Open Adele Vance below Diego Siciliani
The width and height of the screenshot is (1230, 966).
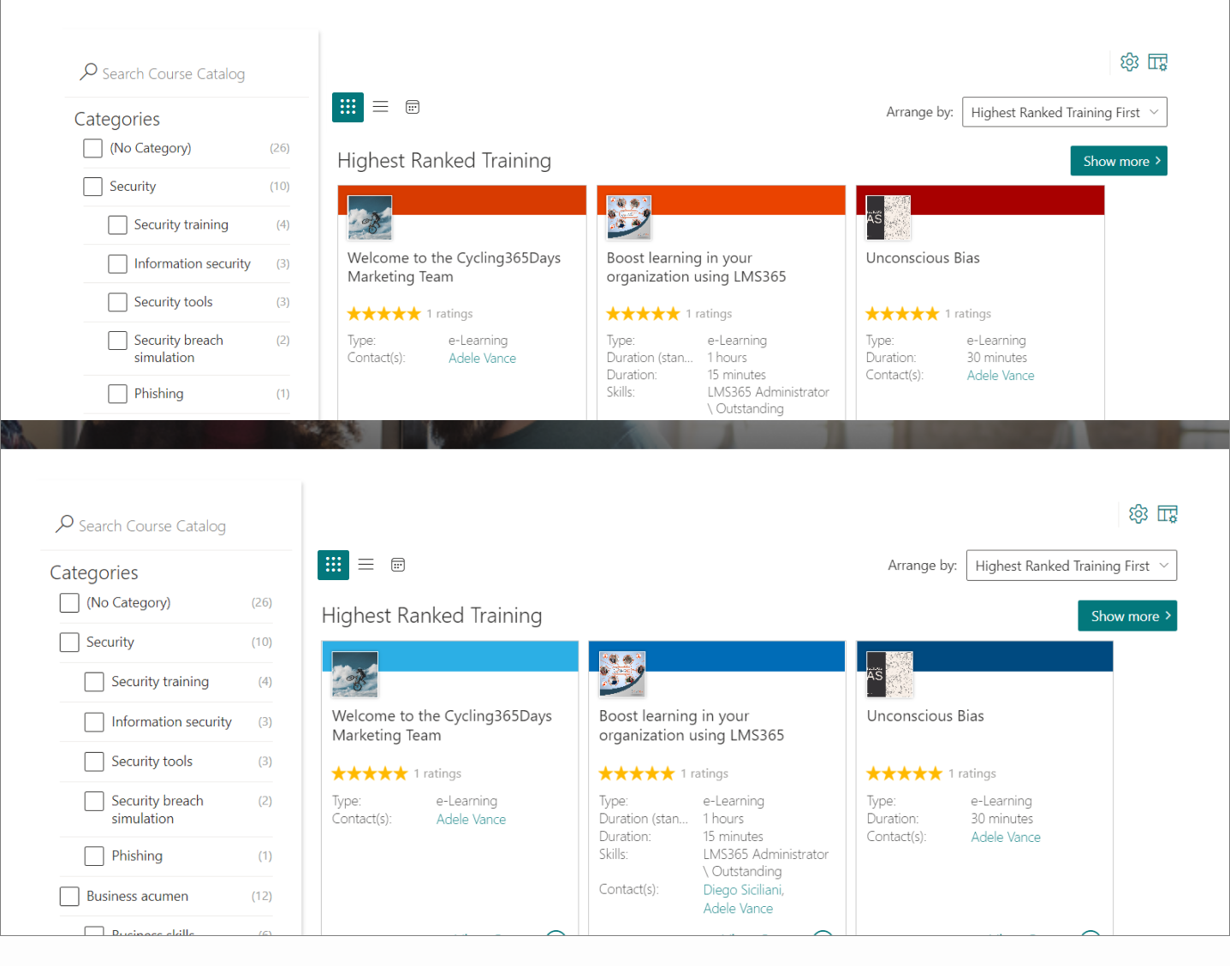[x=738, y=909]
